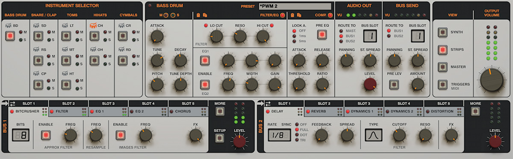The width and height of the screenshot is (513, 159).
Task: Switch to Bus 2 SLOT 5 tab
Action: coord(443,104)
